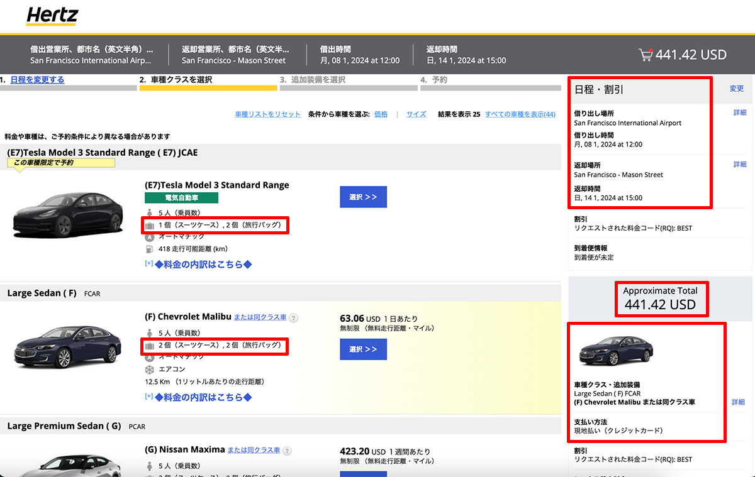755x477 pixels.
Task: Click the fuel range icon for Tesla
Action: point(149,248)
